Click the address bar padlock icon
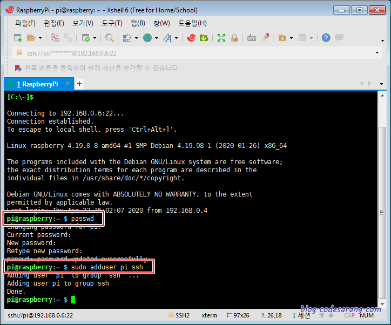 (19, 52)
